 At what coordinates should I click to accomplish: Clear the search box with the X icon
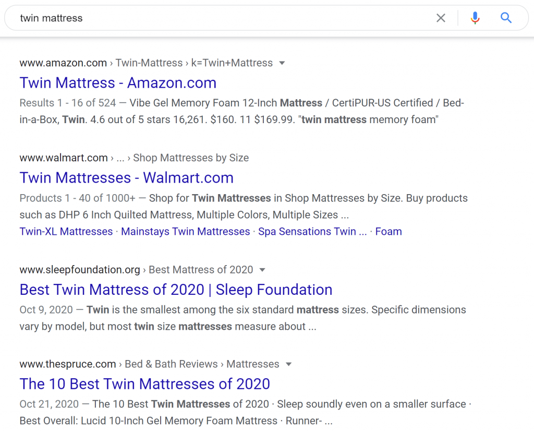(x=441, y=18)
